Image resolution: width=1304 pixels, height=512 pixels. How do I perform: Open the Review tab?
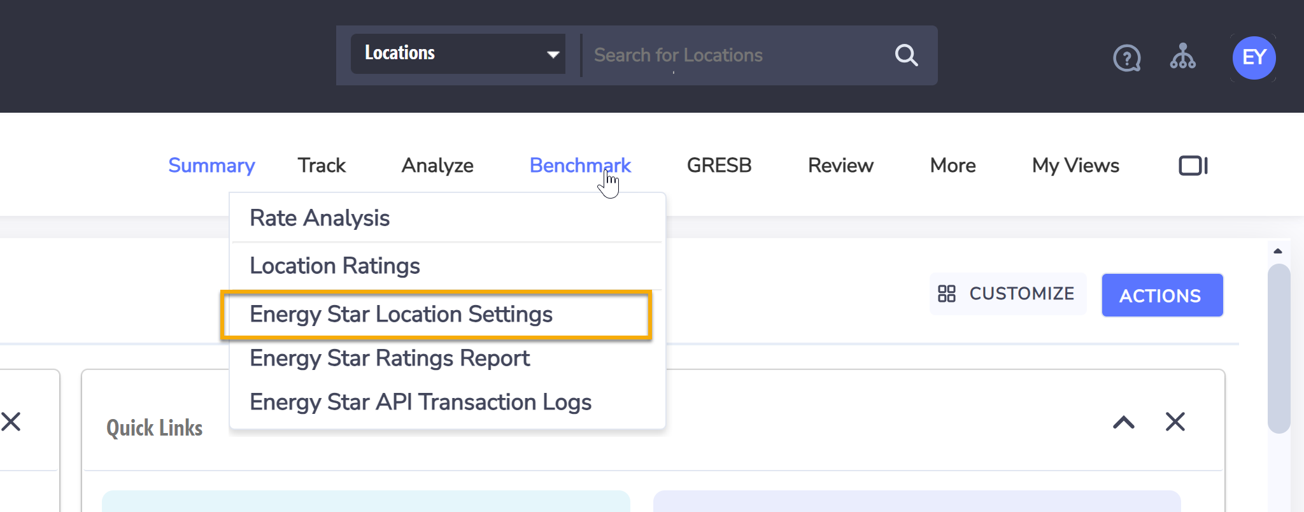(x=840, y=166)
